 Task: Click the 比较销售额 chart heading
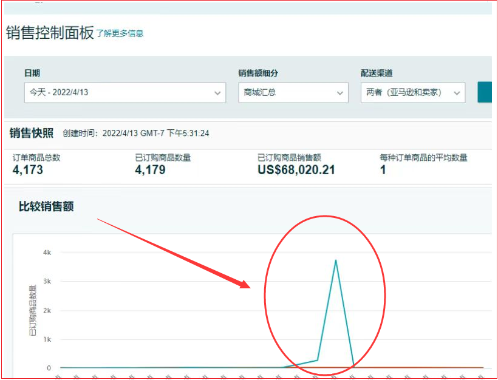pyautogui.click(x=46, y=206)
